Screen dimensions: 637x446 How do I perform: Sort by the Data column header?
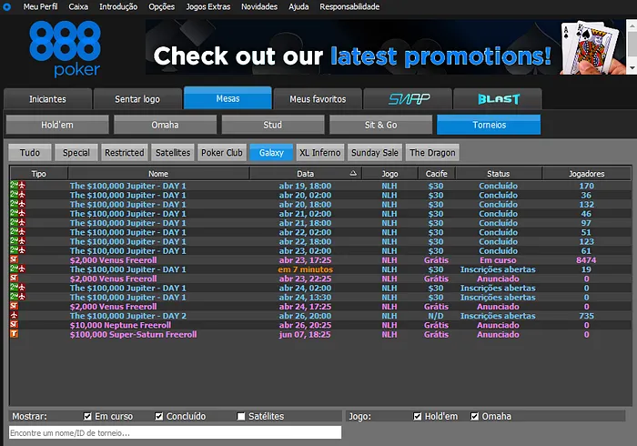(306, 174)
